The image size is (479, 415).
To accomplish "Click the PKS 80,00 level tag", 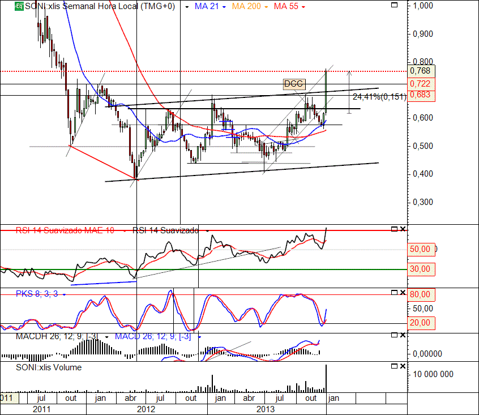I will point(421,294).
